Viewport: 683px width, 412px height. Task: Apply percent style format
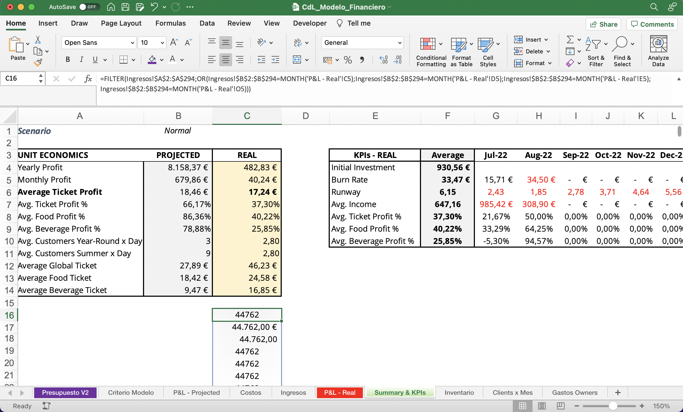(348, 60)
